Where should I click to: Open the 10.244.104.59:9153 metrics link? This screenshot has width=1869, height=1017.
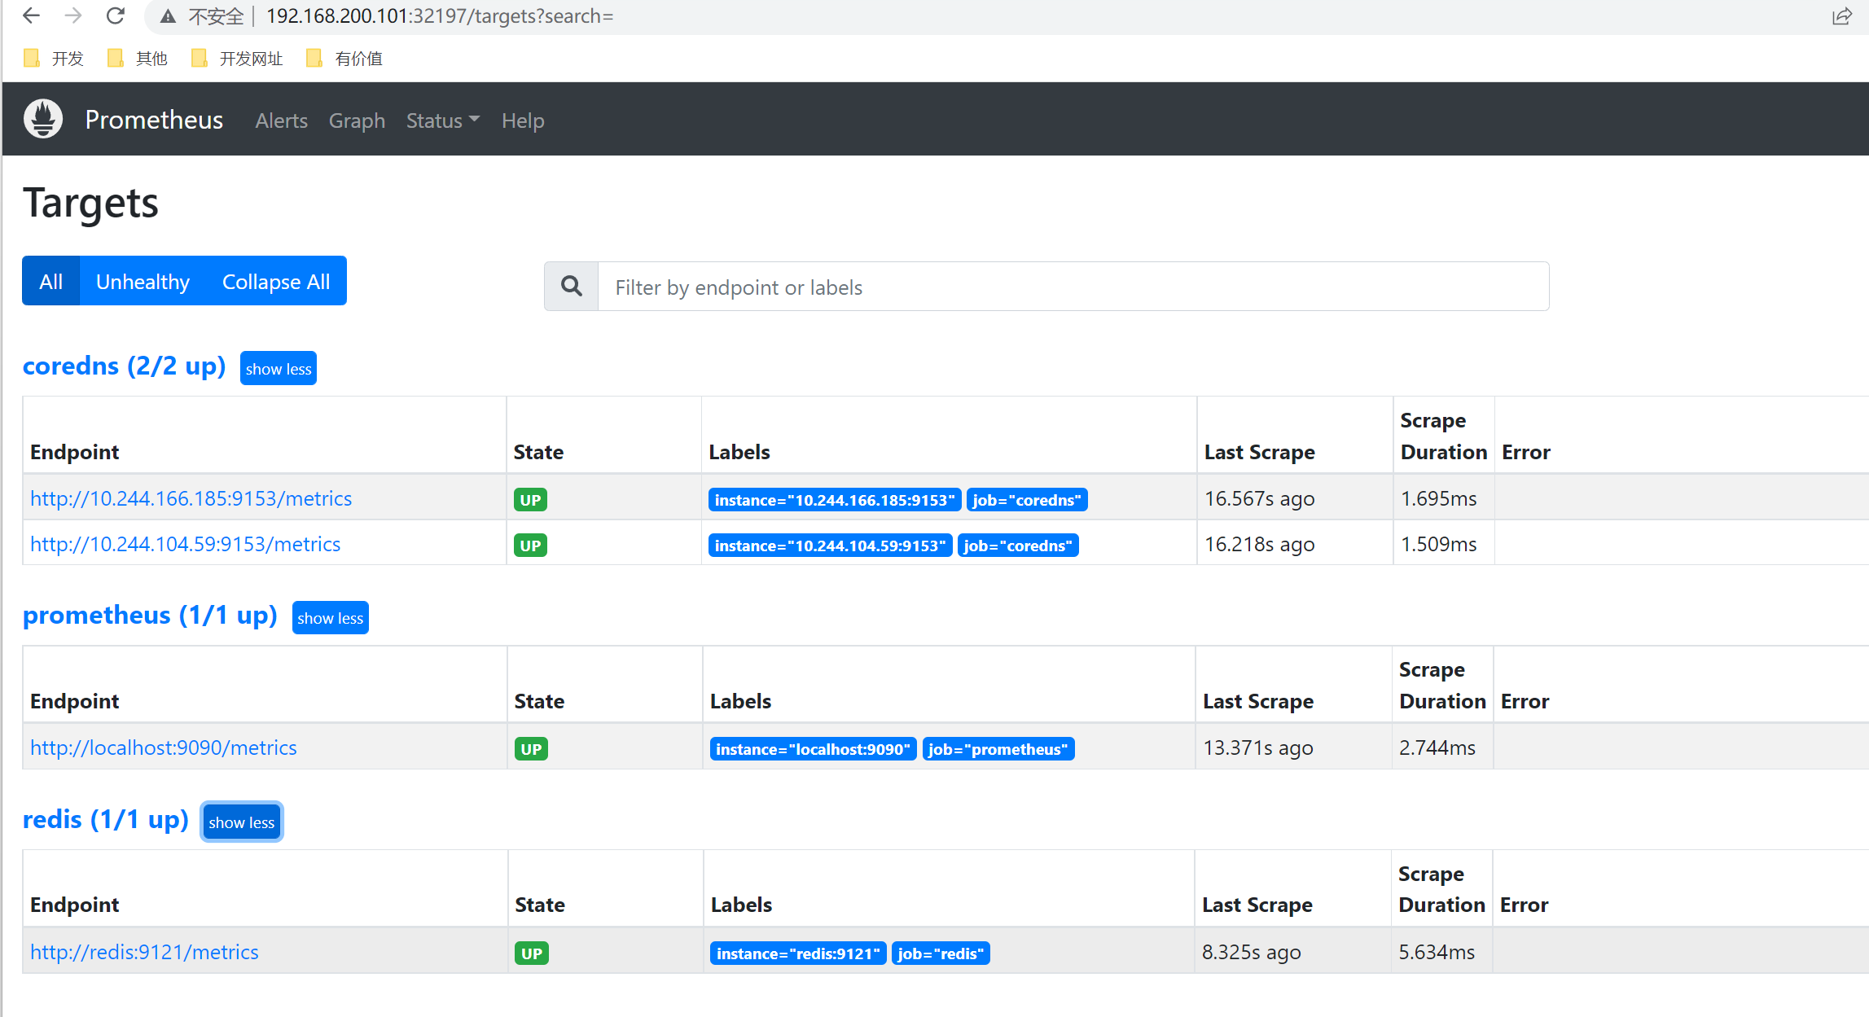pyautogui.click(x=185, y=544)
